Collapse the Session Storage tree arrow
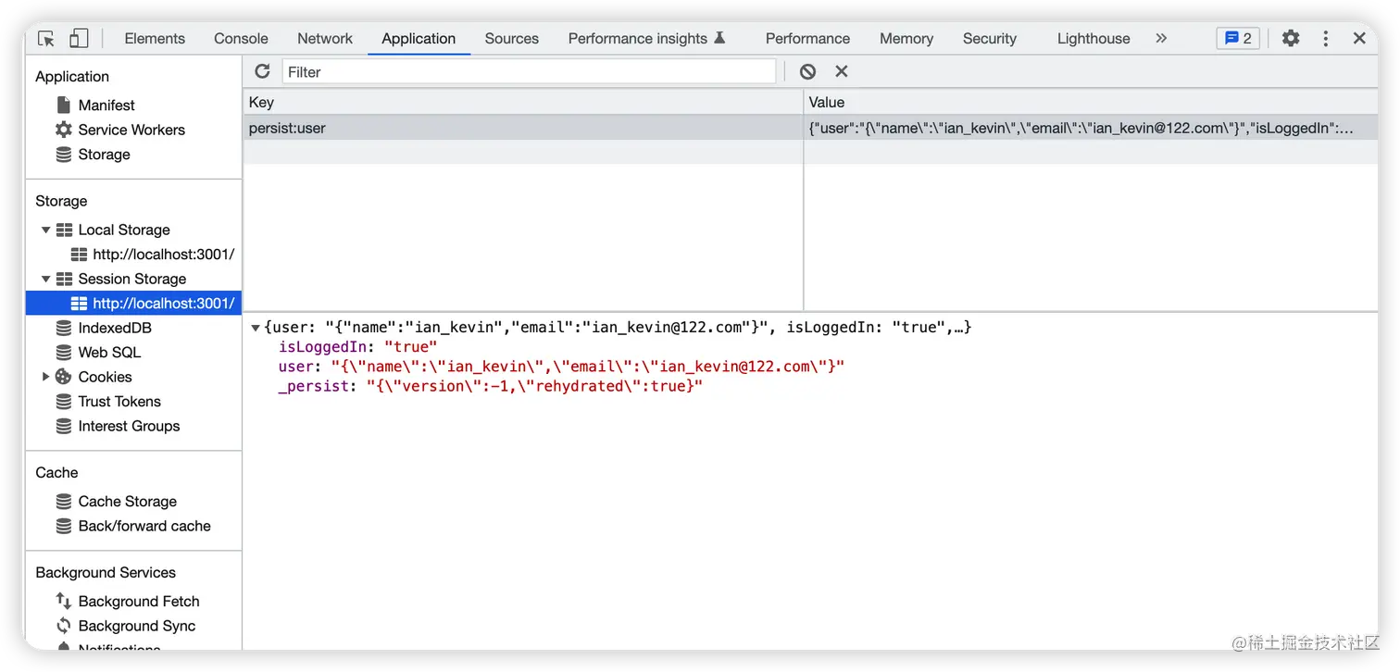1400x672 pixels. pyautogui.click(x=45, y=279)
